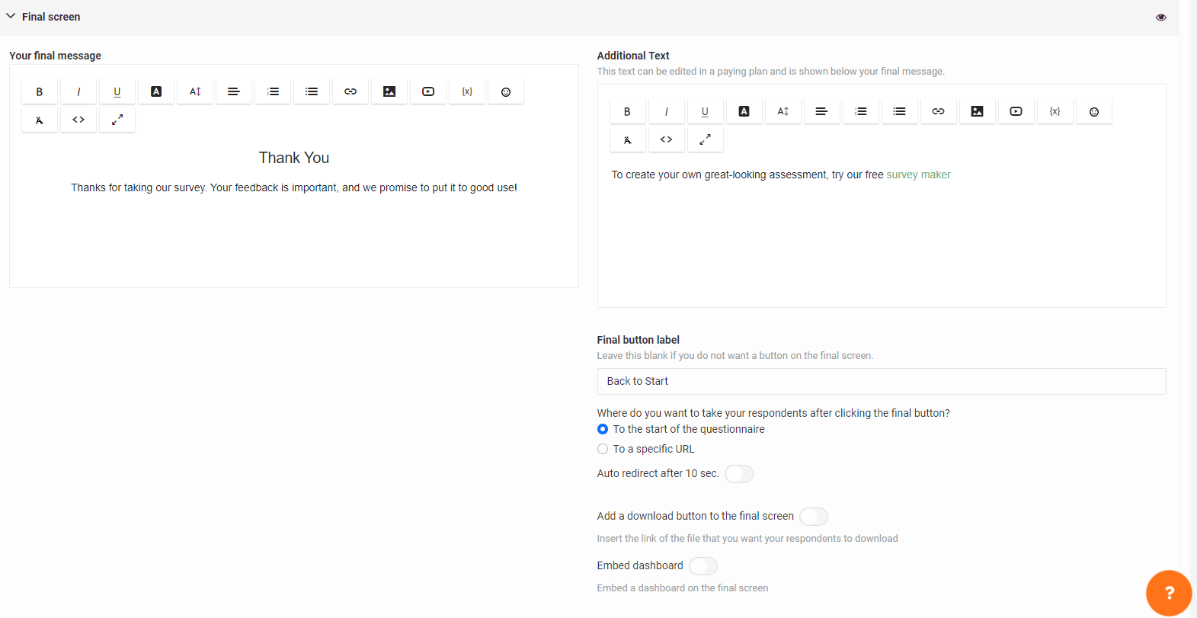Choose 'To the start of the questionnaire'

pyautogui.click(x=603, y=429)
